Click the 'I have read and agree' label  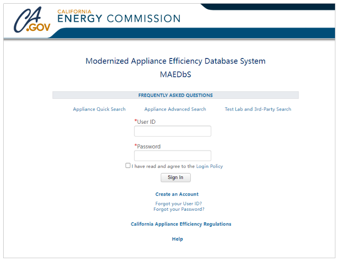point(163,166)
